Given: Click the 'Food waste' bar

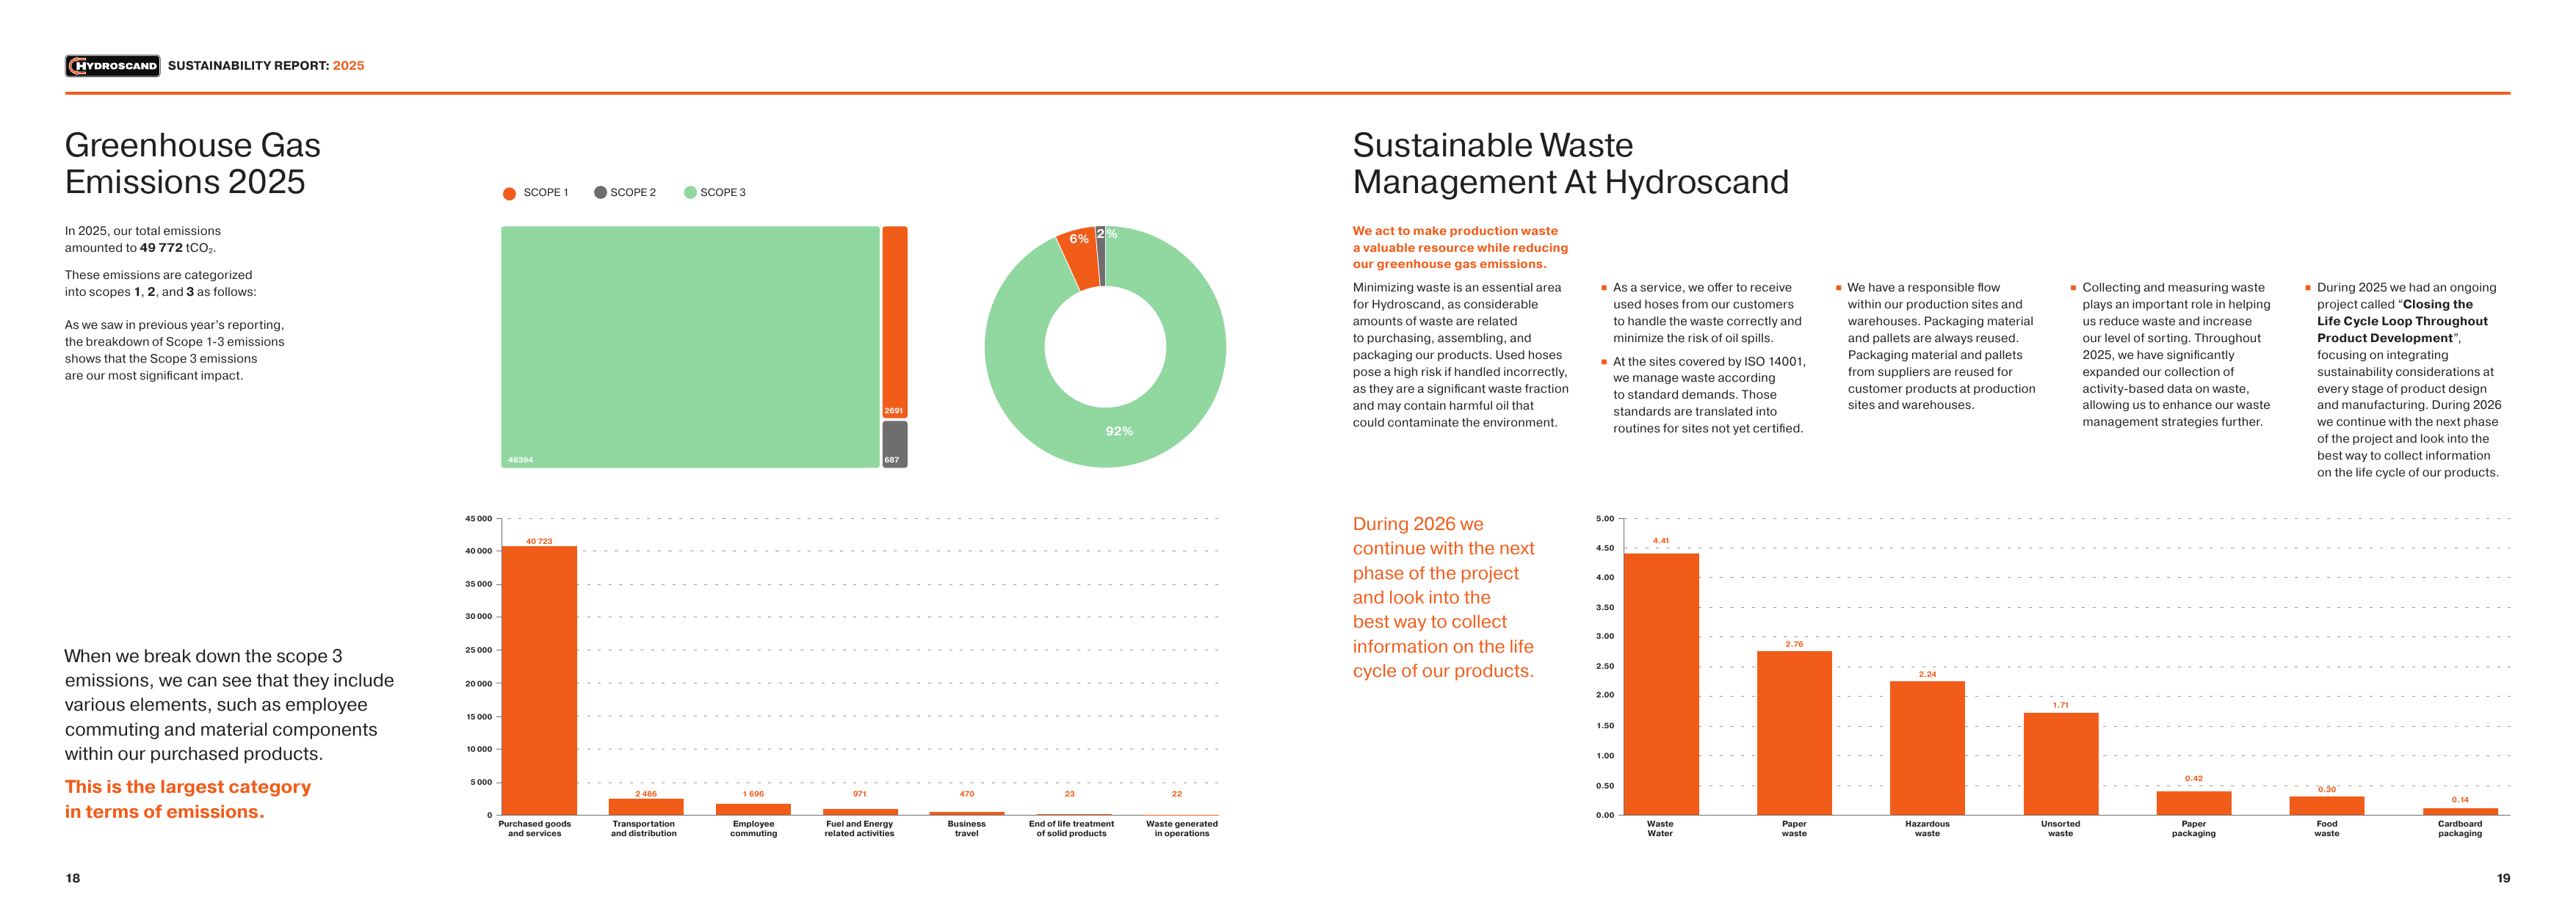Looking at the screenshot, I should 2327,806.
